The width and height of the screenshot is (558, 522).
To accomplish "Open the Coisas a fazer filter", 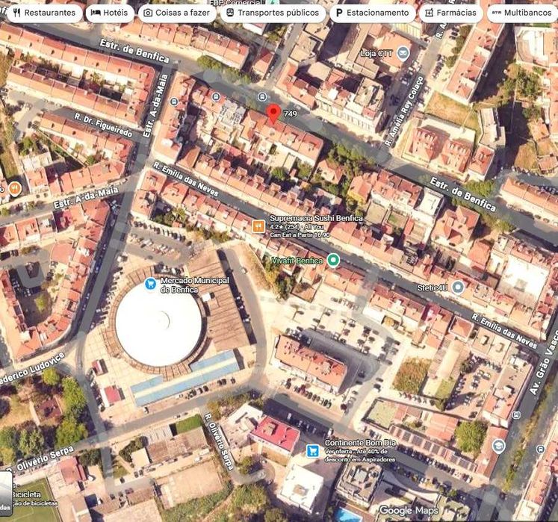I will 177,13.
